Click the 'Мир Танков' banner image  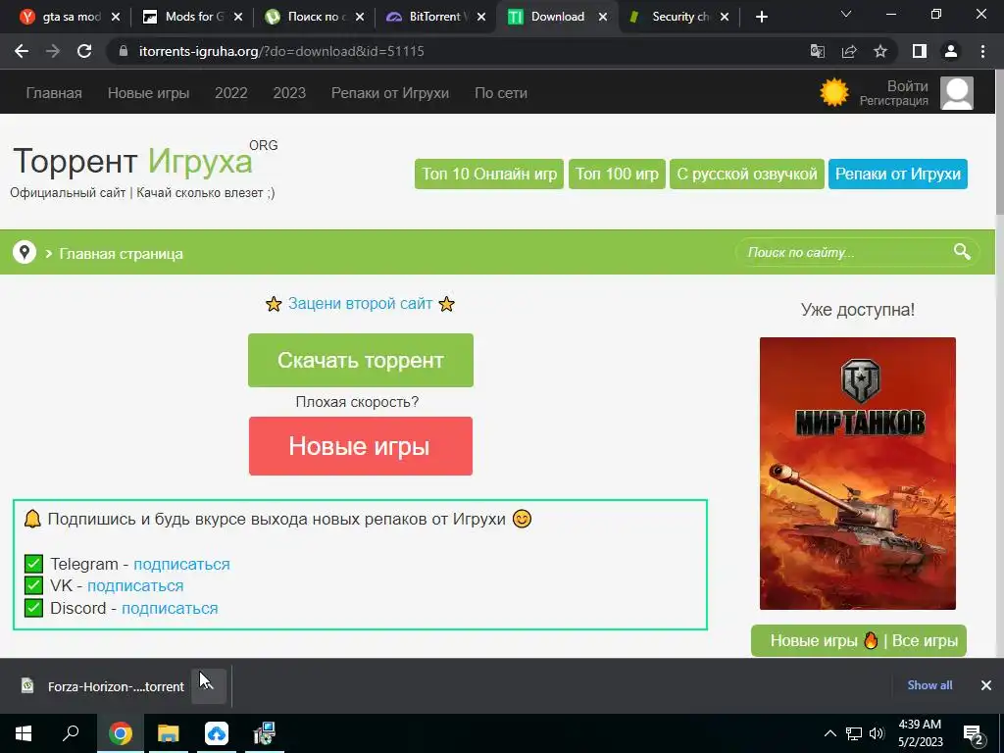(x=857, y=474)
